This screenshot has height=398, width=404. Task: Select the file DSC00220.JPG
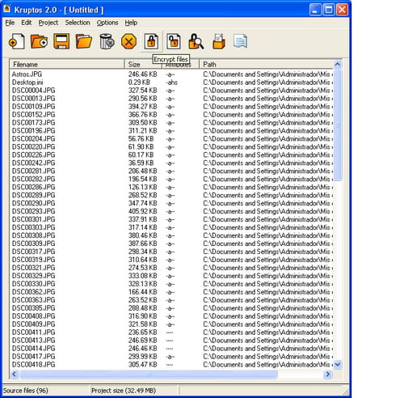[34, 146]
